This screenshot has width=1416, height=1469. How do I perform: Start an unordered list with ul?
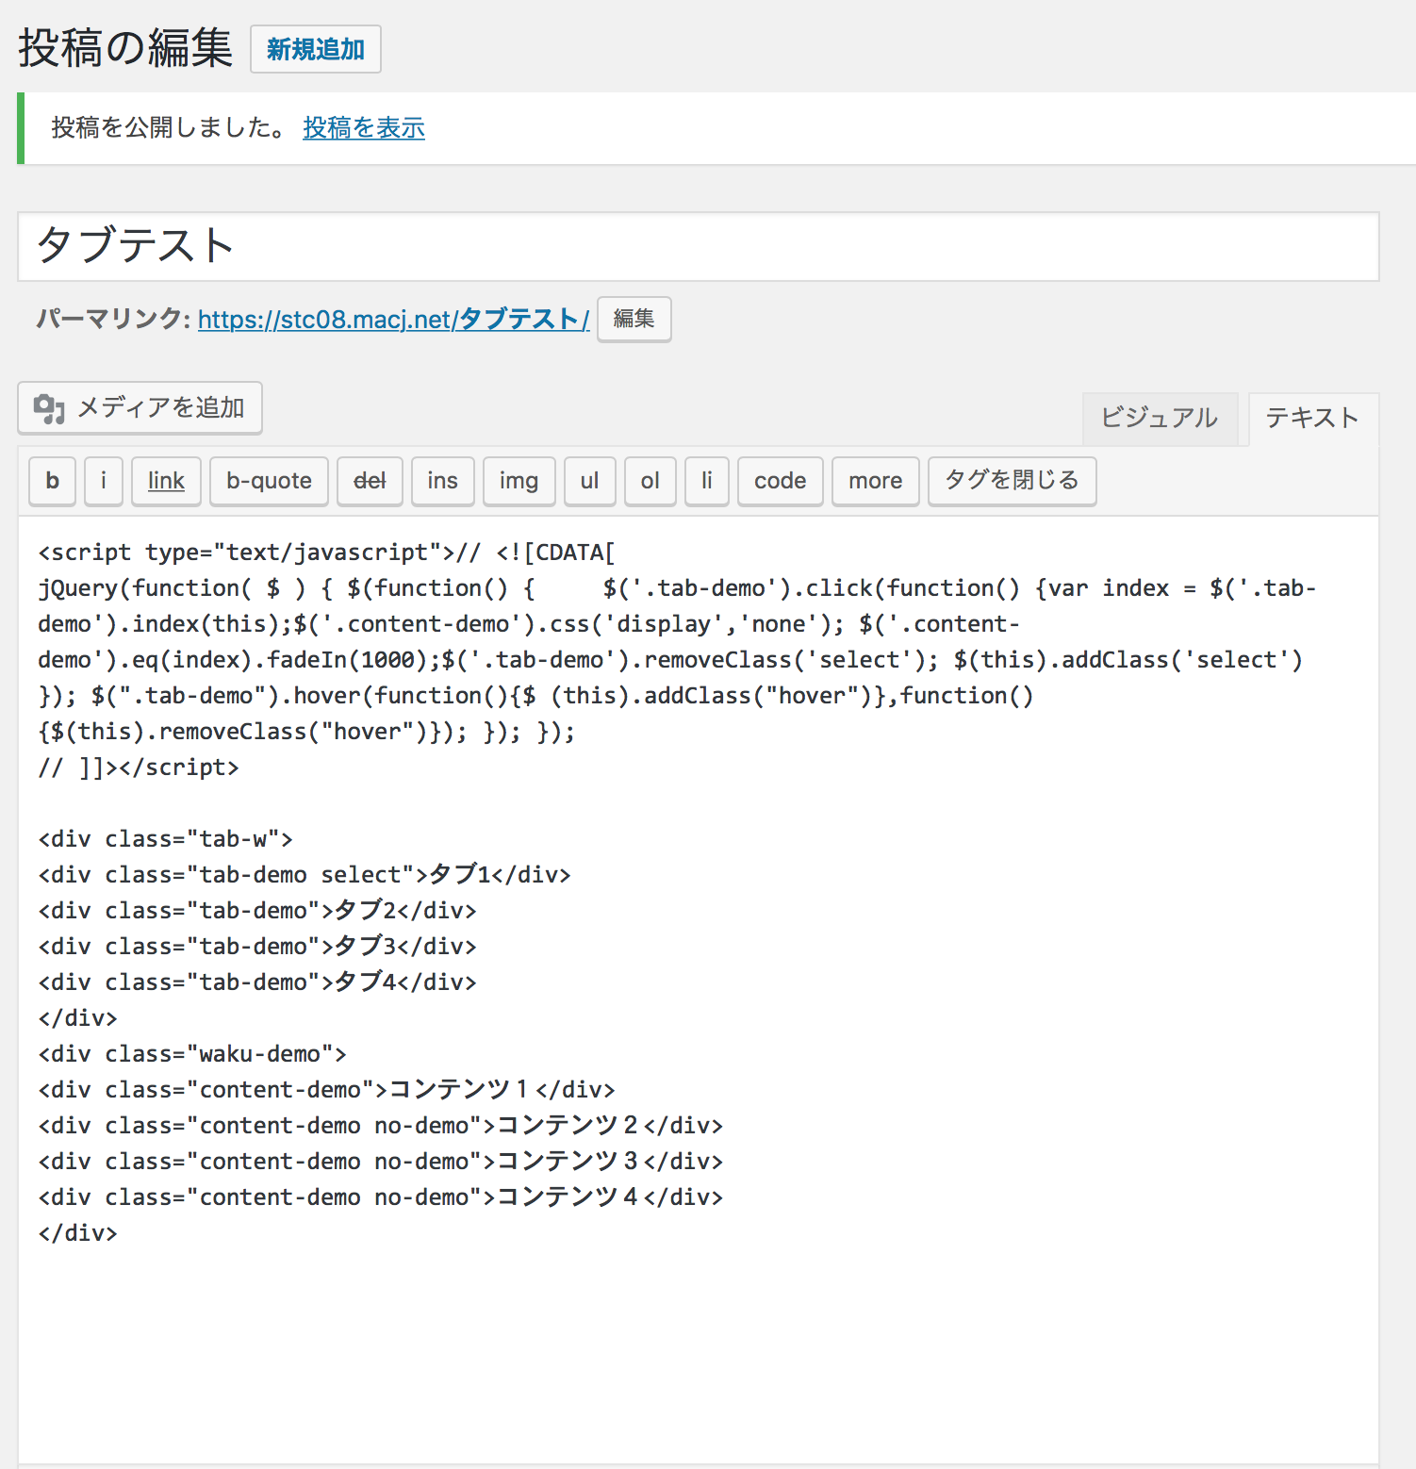589,481
